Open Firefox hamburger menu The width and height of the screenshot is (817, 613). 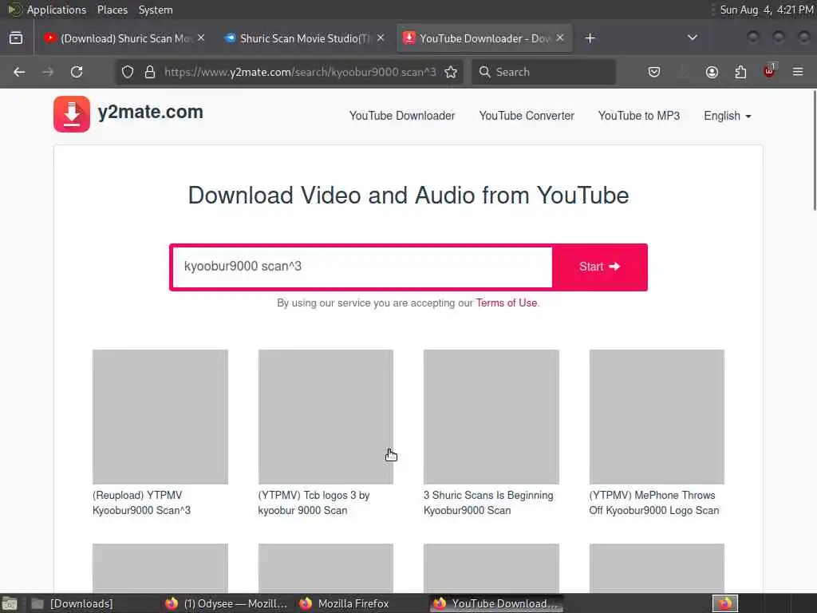click(x=798, y=71)
